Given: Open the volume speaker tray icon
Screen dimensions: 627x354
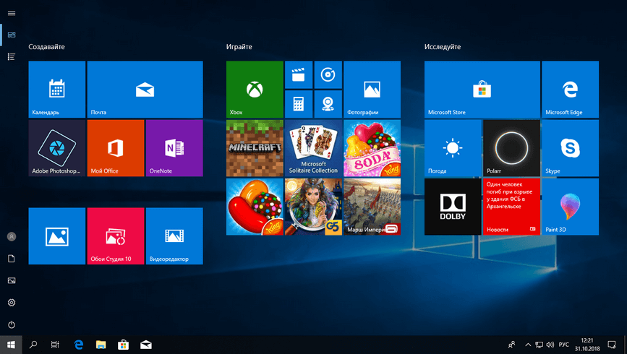Looking at the screenshot, I should 550,345.
